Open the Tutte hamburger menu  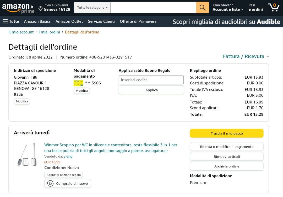(11, 21)
